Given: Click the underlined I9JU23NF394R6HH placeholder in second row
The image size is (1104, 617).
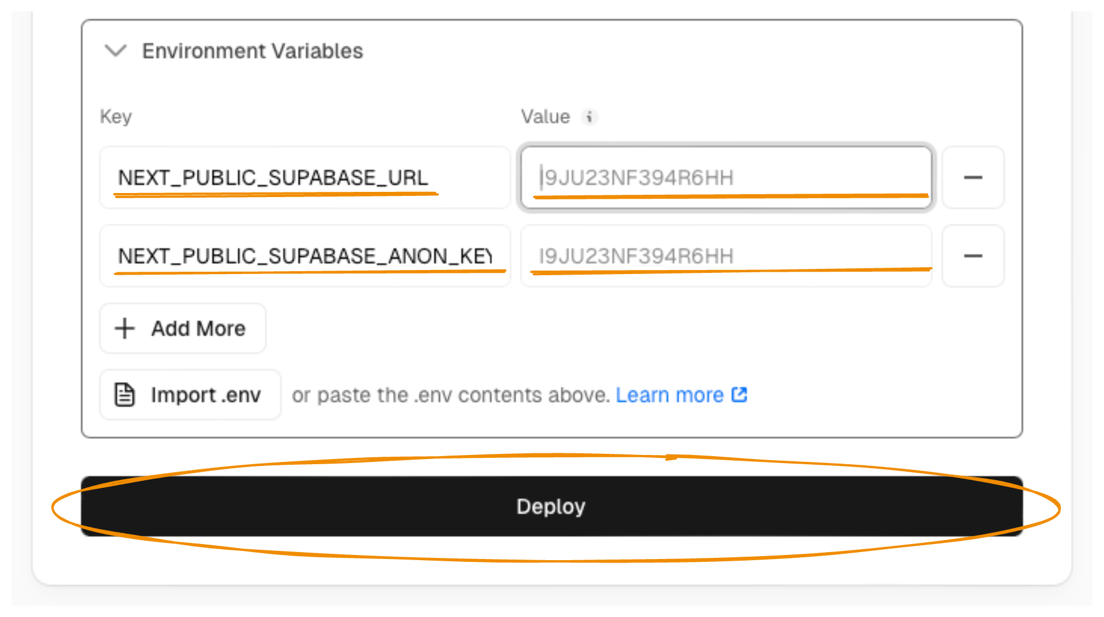Looking at the screenshot, I should [636, 256].
